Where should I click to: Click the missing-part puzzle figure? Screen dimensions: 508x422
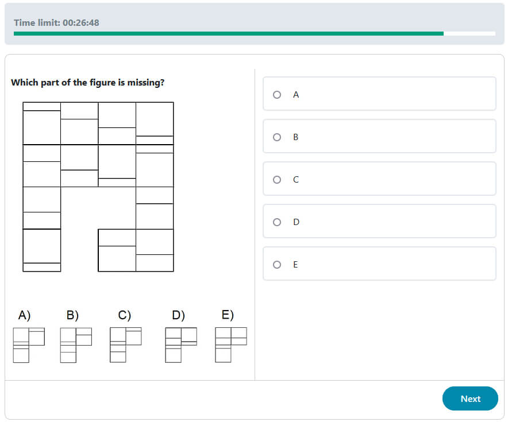coord(98,187)
